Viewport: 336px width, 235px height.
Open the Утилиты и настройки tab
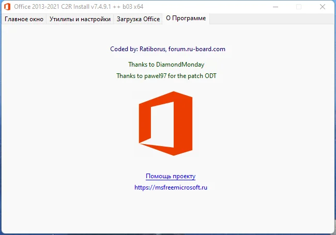(80, 19)
